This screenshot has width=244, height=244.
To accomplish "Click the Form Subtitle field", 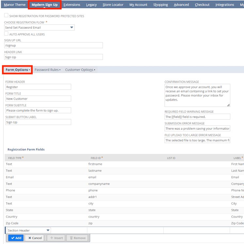I will 38,110.
